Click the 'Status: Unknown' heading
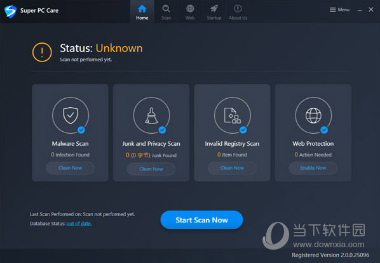Screen dimensions: 380x263 [x=101, y=48]
